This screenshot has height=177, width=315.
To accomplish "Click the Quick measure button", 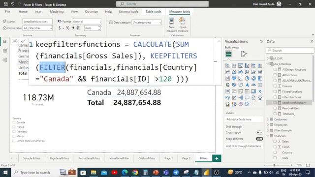I will click(183, 25).
